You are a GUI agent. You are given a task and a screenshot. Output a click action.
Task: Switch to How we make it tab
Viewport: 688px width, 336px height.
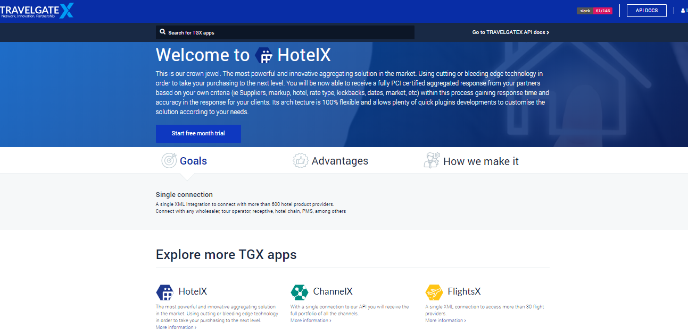point(471,161)
